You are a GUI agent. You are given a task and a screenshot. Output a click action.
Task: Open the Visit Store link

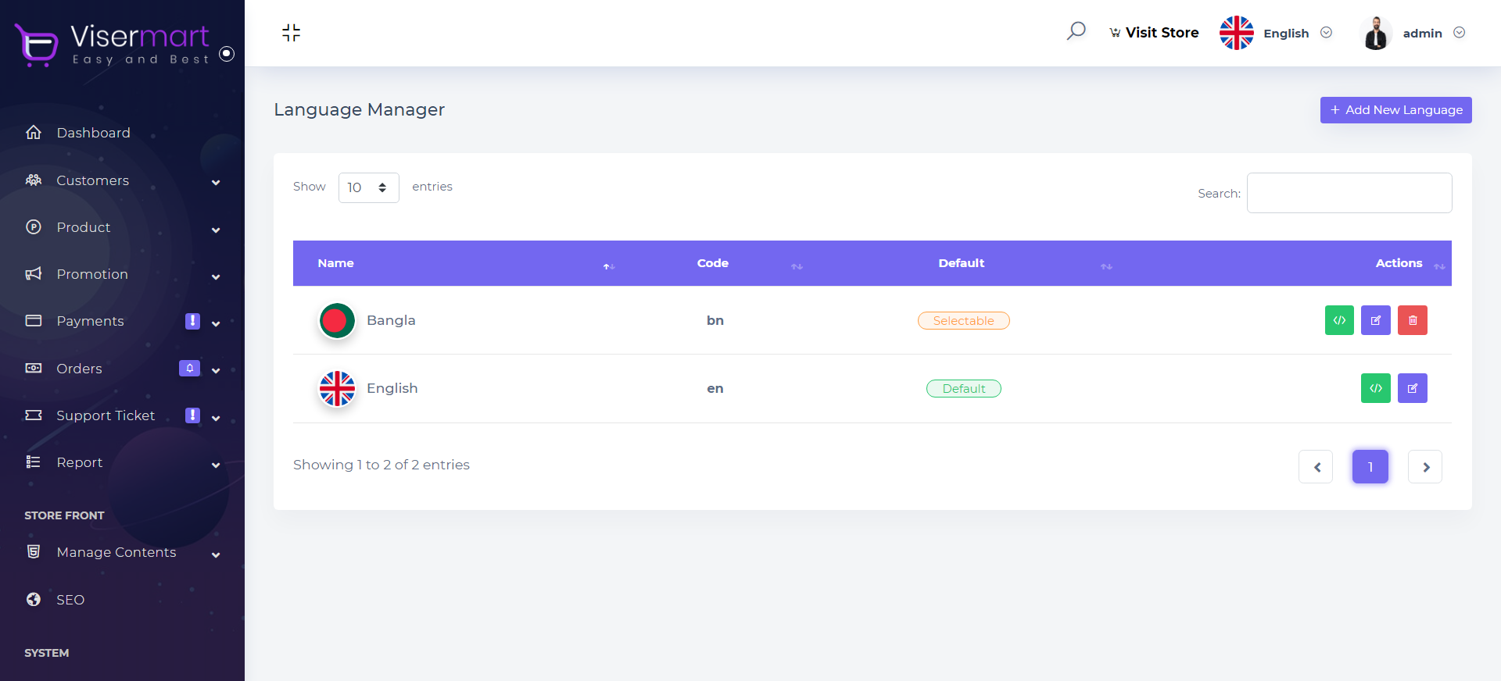coord(1154,33)
